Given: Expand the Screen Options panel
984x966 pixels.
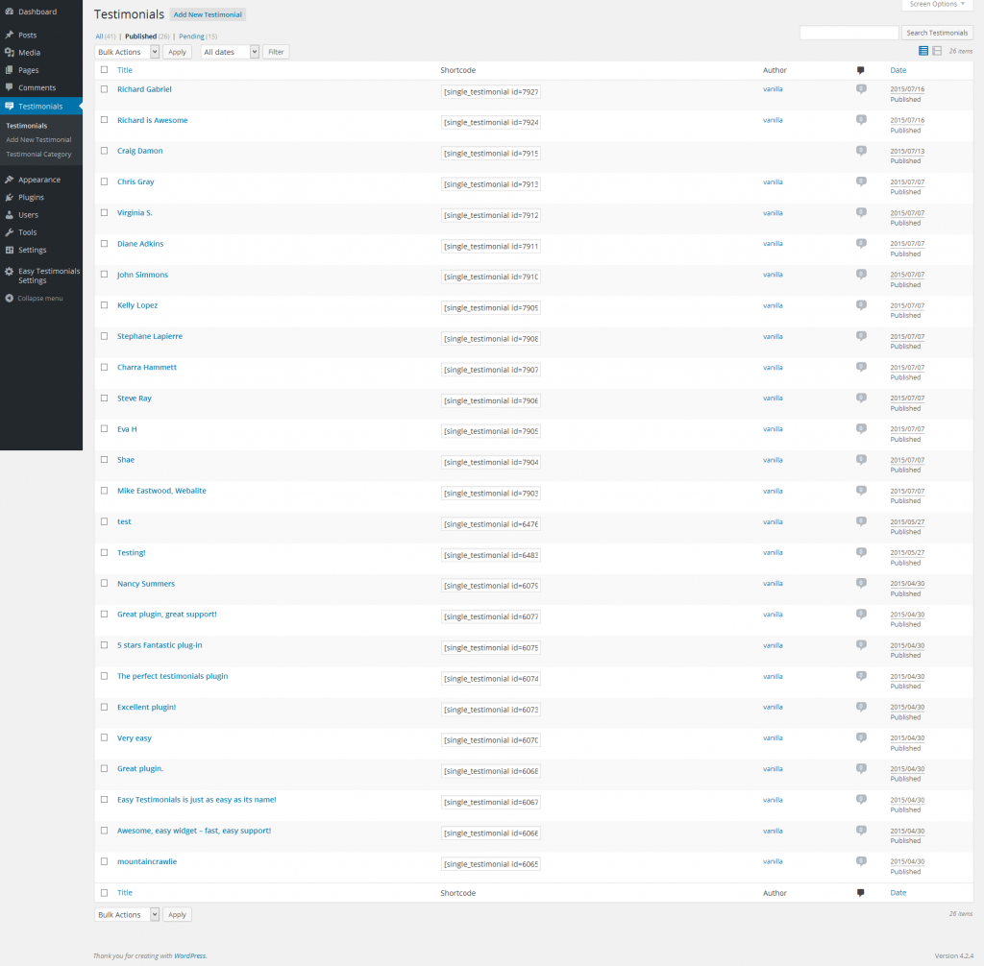Looking at the screenshot, I should (x=937, y=5).
